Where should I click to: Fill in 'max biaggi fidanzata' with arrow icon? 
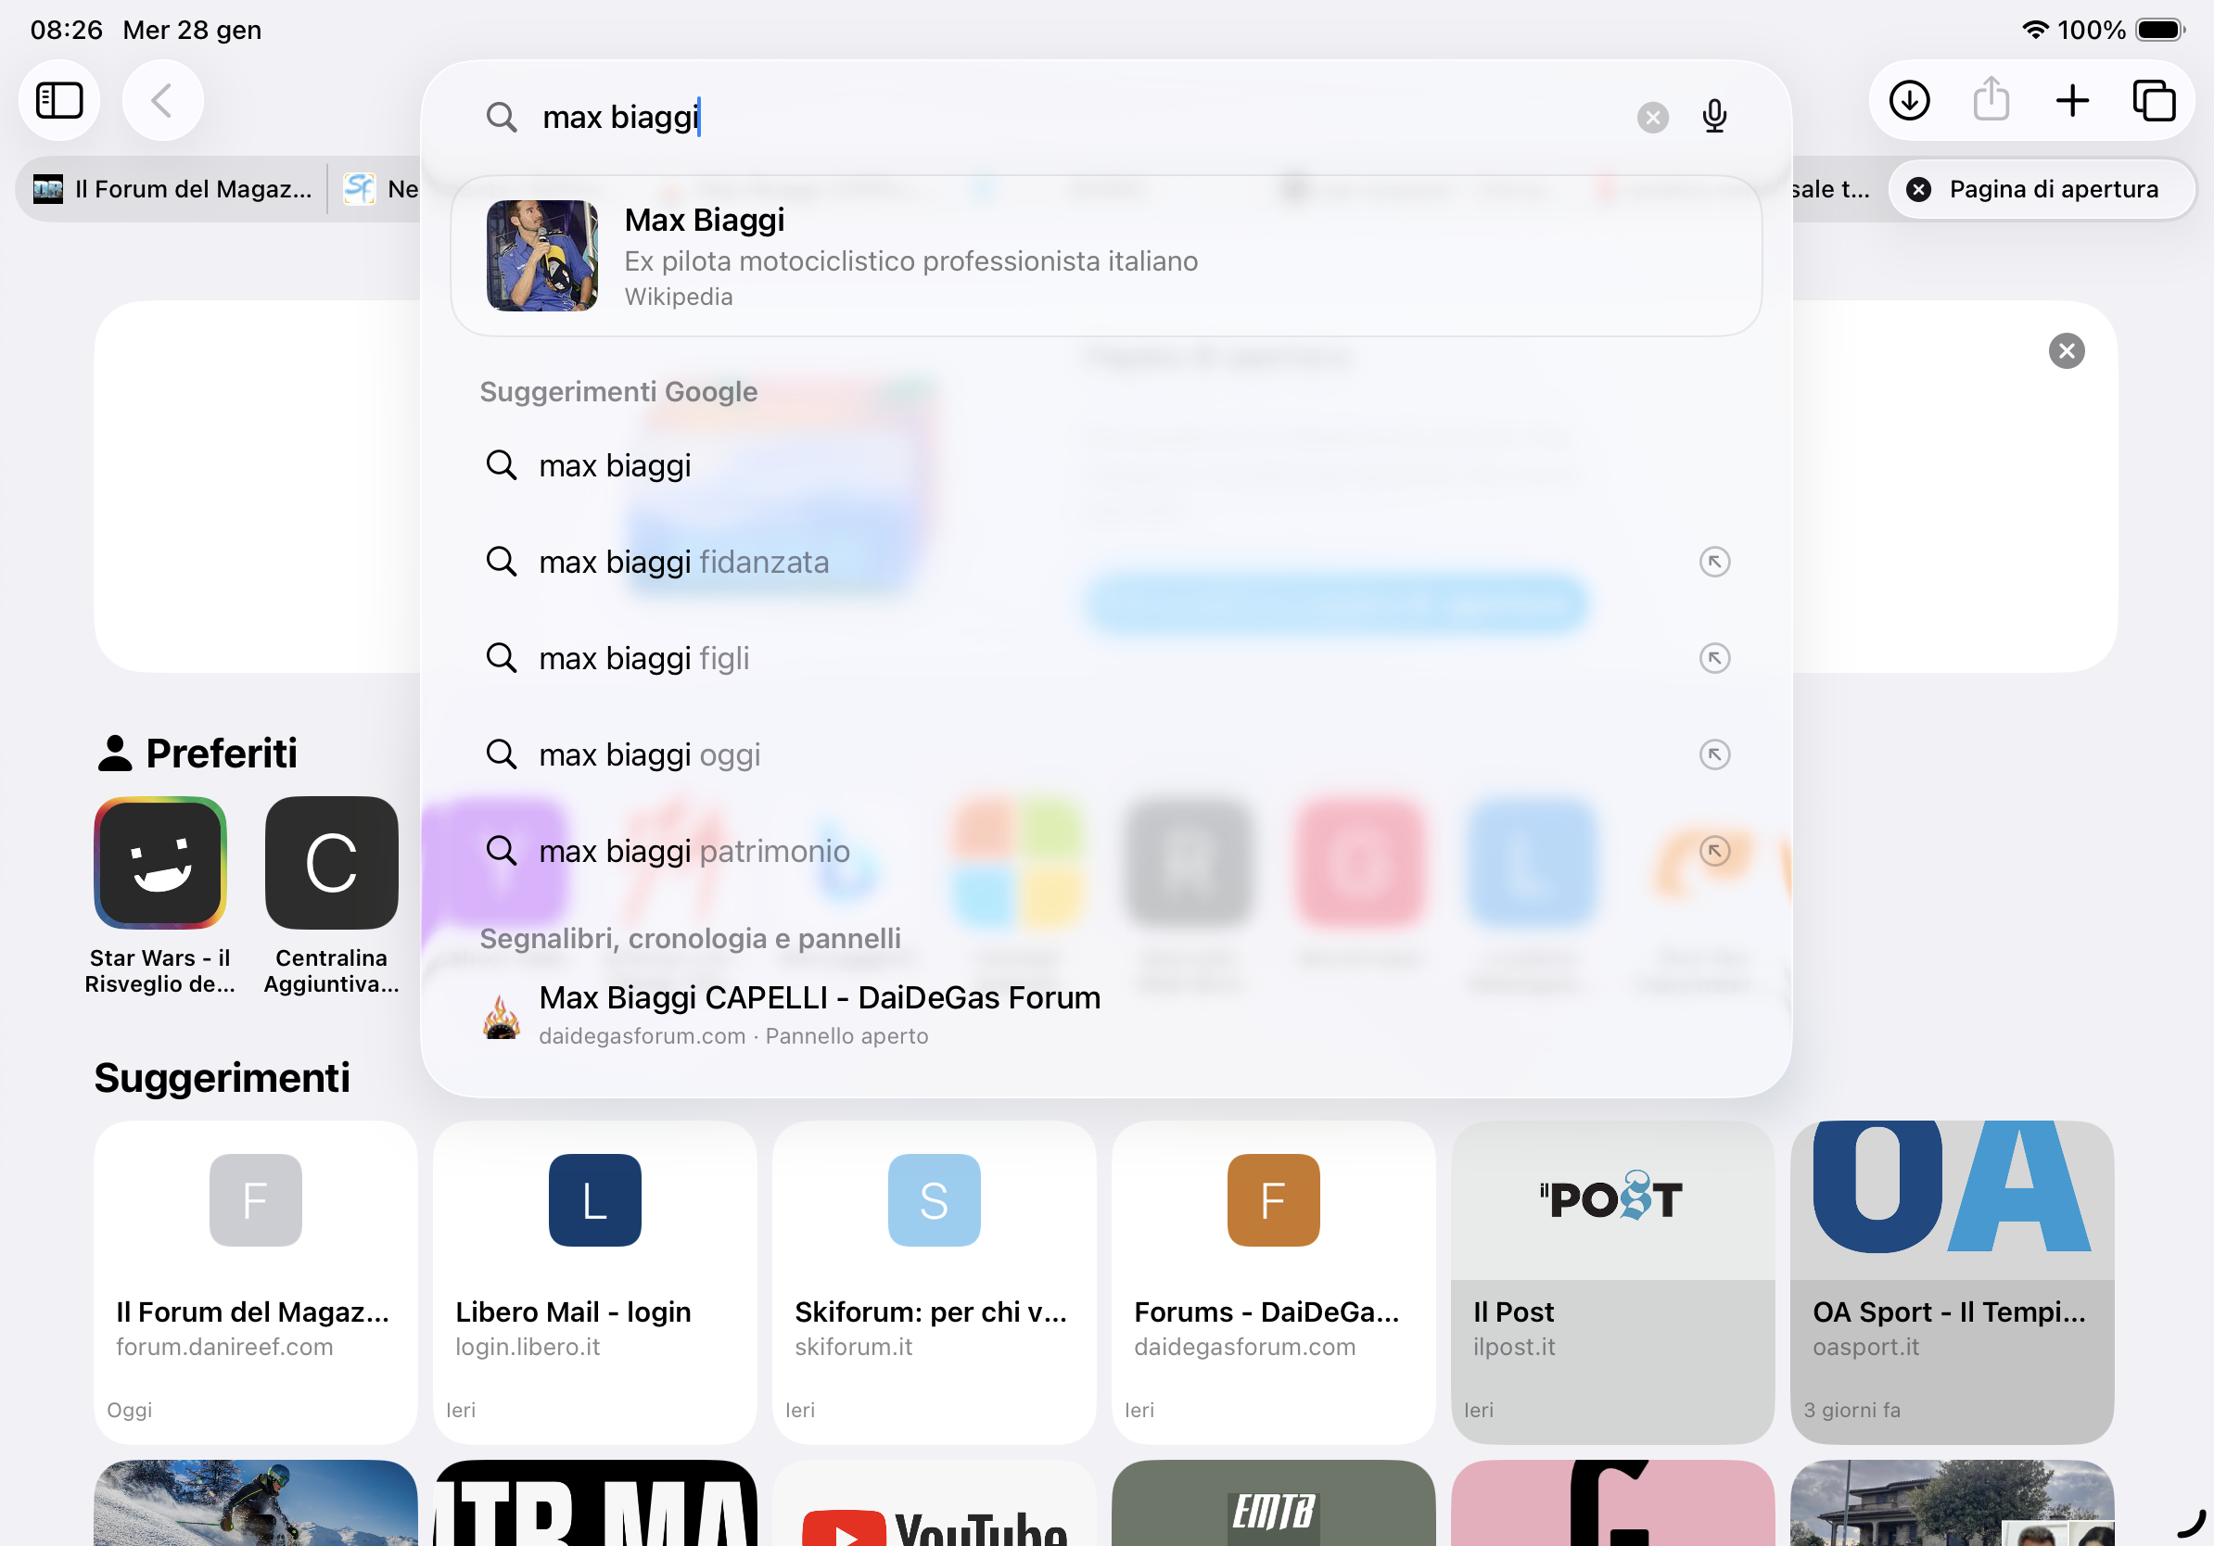(x=1713, y=562)
